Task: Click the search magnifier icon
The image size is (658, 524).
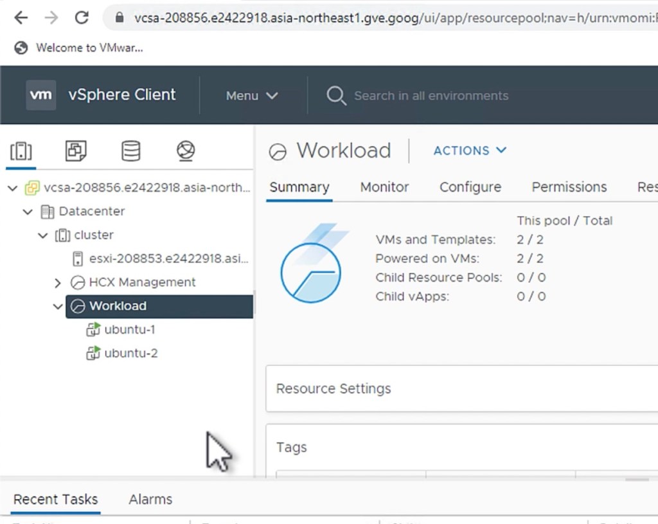Action: tap(336, 96)
